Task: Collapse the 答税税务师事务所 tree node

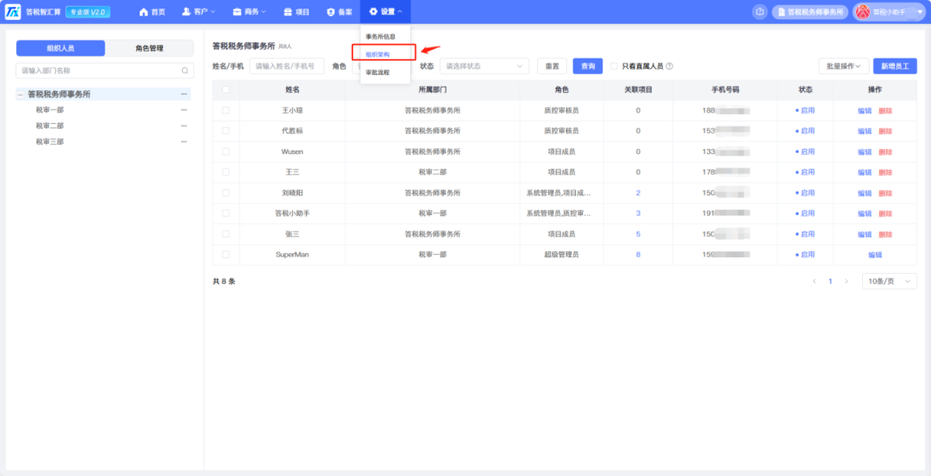Action: [x=20, y=94]
